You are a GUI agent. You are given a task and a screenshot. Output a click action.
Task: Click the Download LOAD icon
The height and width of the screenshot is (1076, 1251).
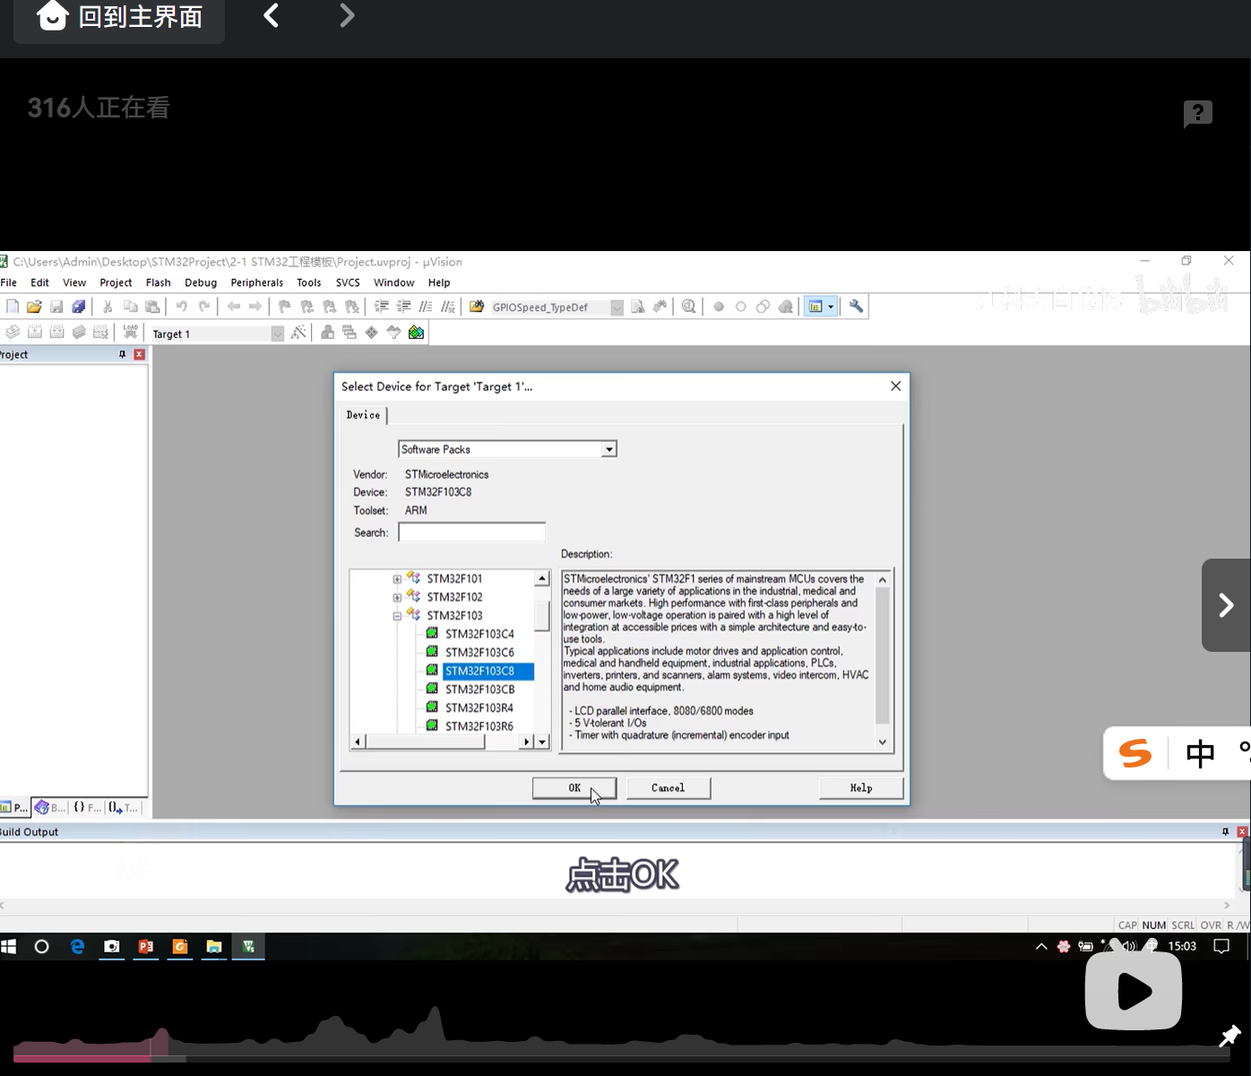click(x=131, y=333)
